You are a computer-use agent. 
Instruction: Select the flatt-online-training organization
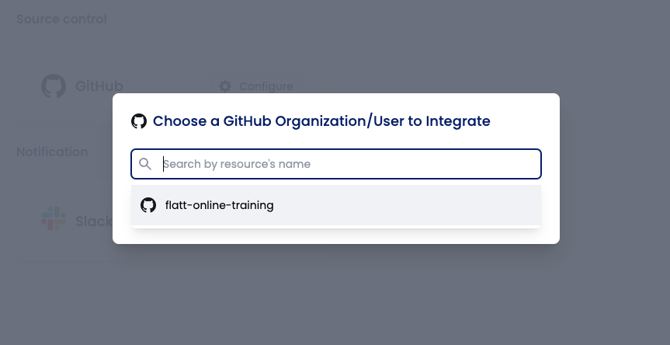[x=219, y=205]
